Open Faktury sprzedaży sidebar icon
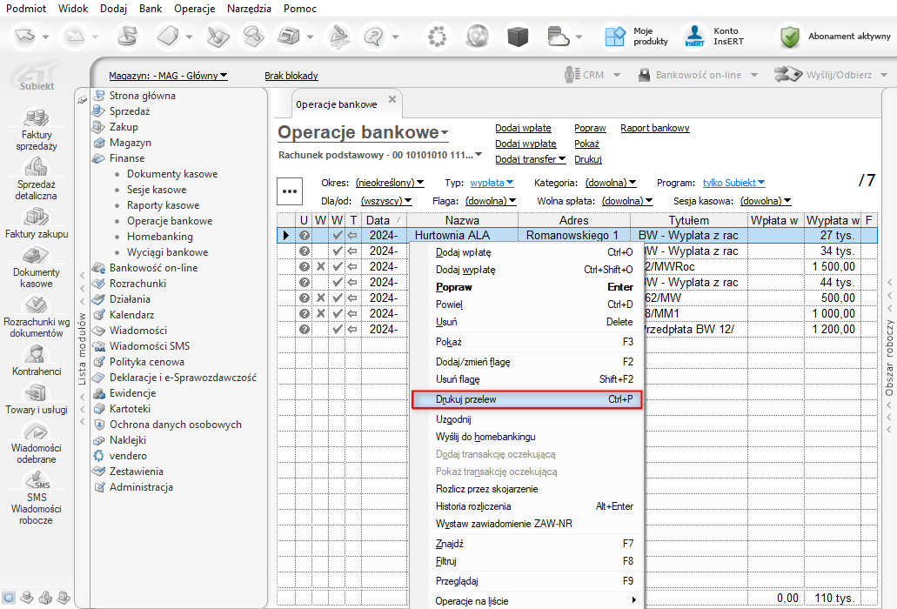The height and width of the screenshot is (609, 897). pyautogui.click(x=36, y=119)
